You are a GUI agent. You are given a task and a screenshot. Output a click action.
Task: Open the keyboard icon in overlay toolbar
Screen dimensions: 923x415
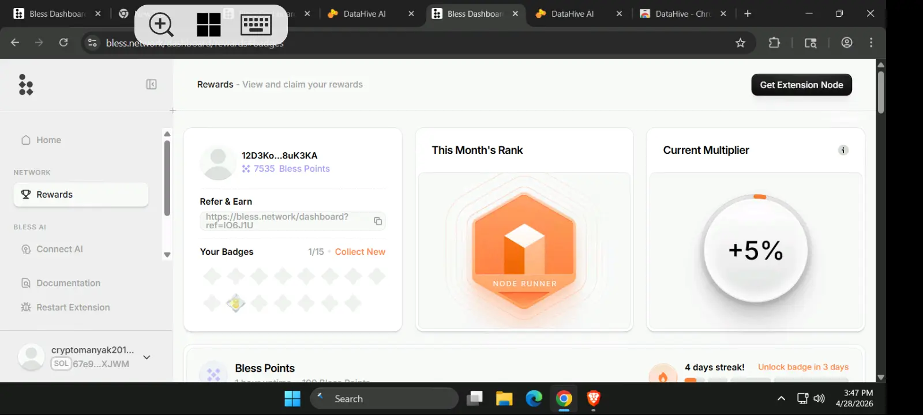click(x=256, y=25)
